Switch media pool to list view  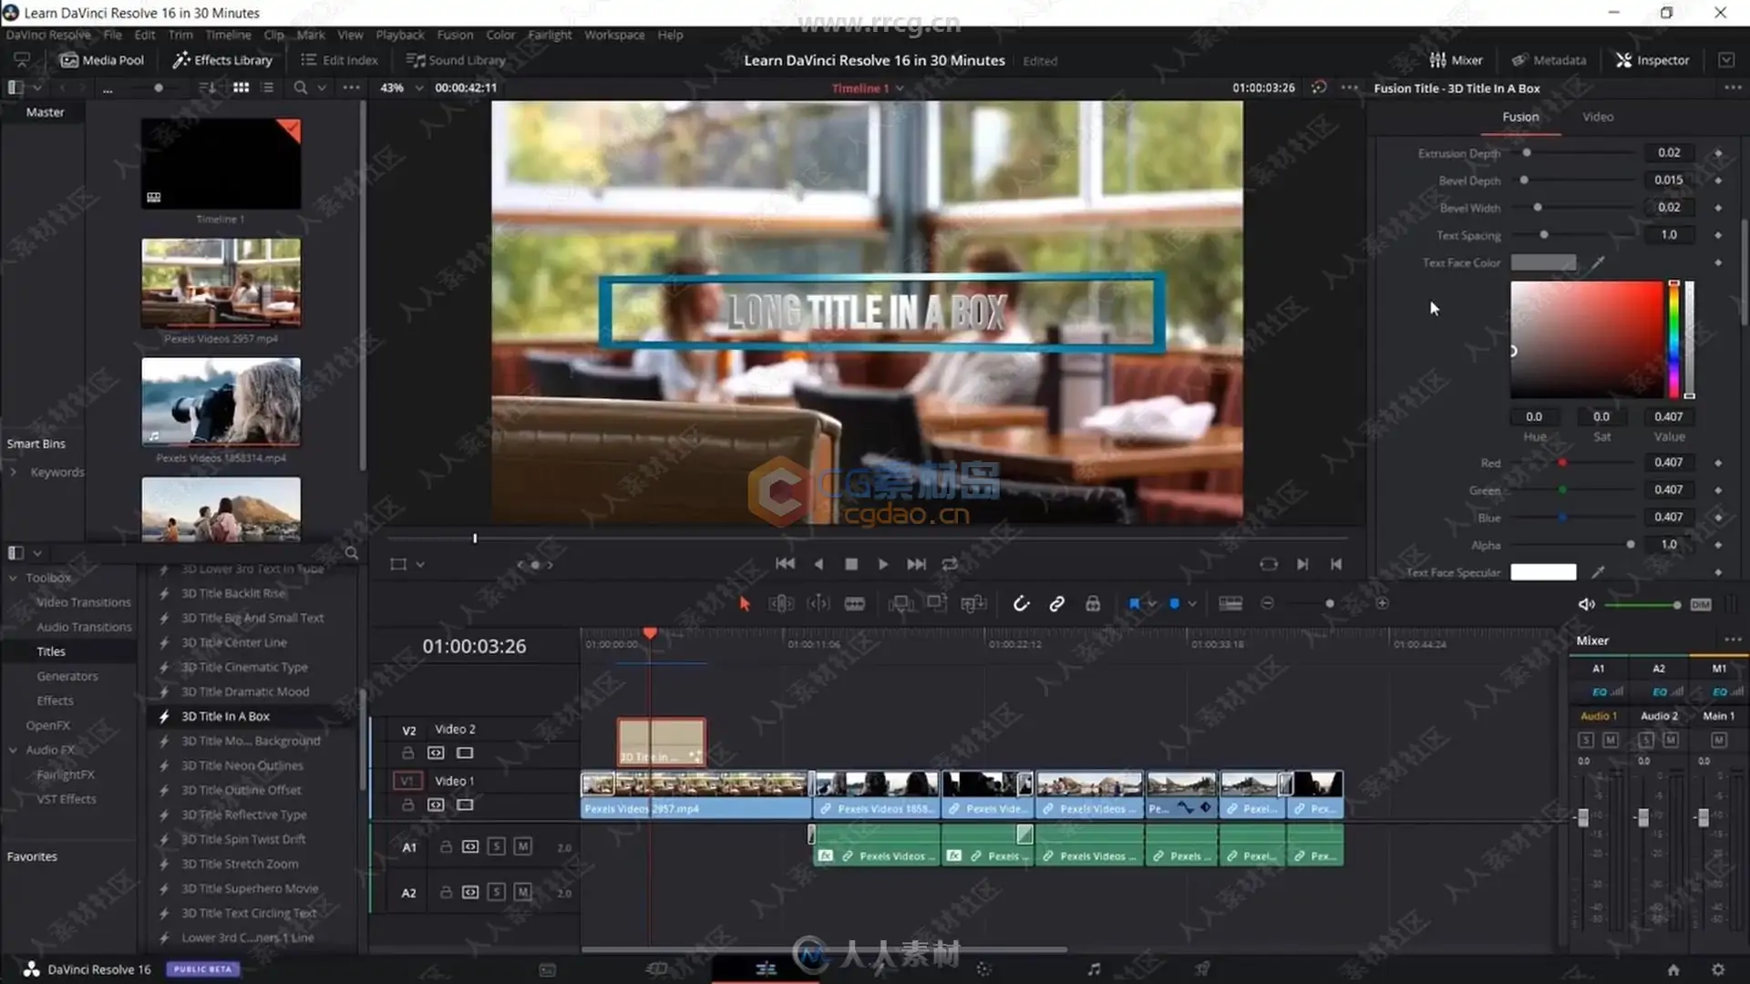pyautogui.click(x=267, y=87)
